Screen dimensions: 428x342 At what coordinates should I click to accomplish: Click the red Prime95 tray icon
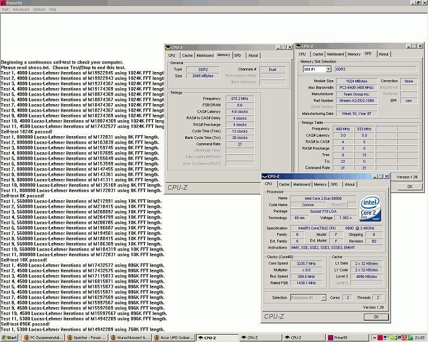tap(380, 338)
